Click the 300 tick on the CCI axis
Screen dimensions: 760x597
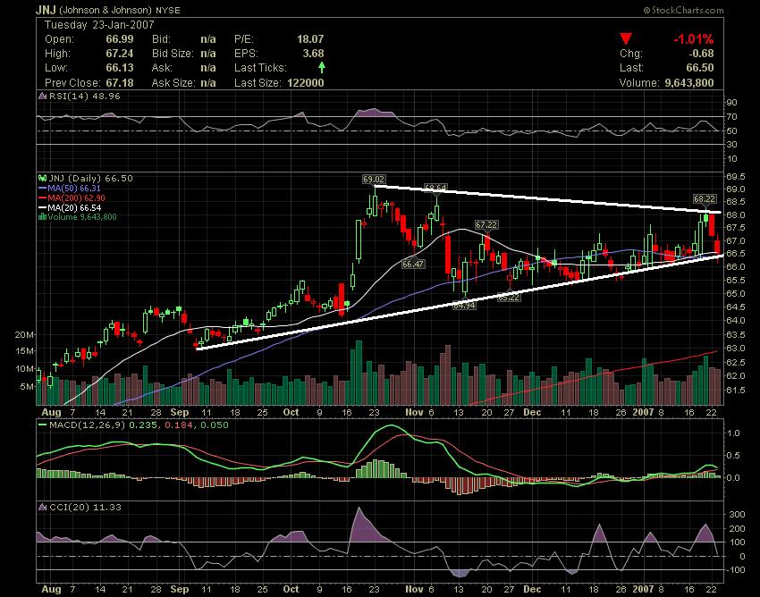[x=737, y=515]
